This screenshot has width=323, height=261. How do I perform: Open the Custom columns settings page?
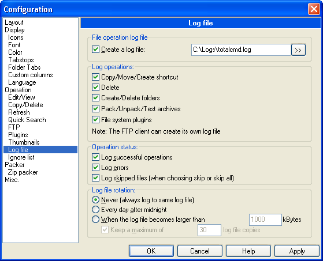(x=31, y=75)
